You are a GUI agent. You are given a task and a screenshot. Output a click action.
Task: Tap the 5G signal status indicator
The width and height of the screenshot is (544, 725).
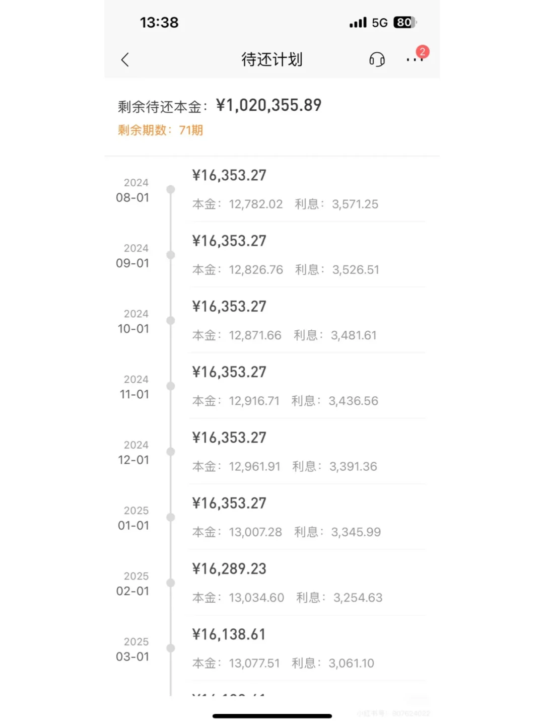pos(379,23)
